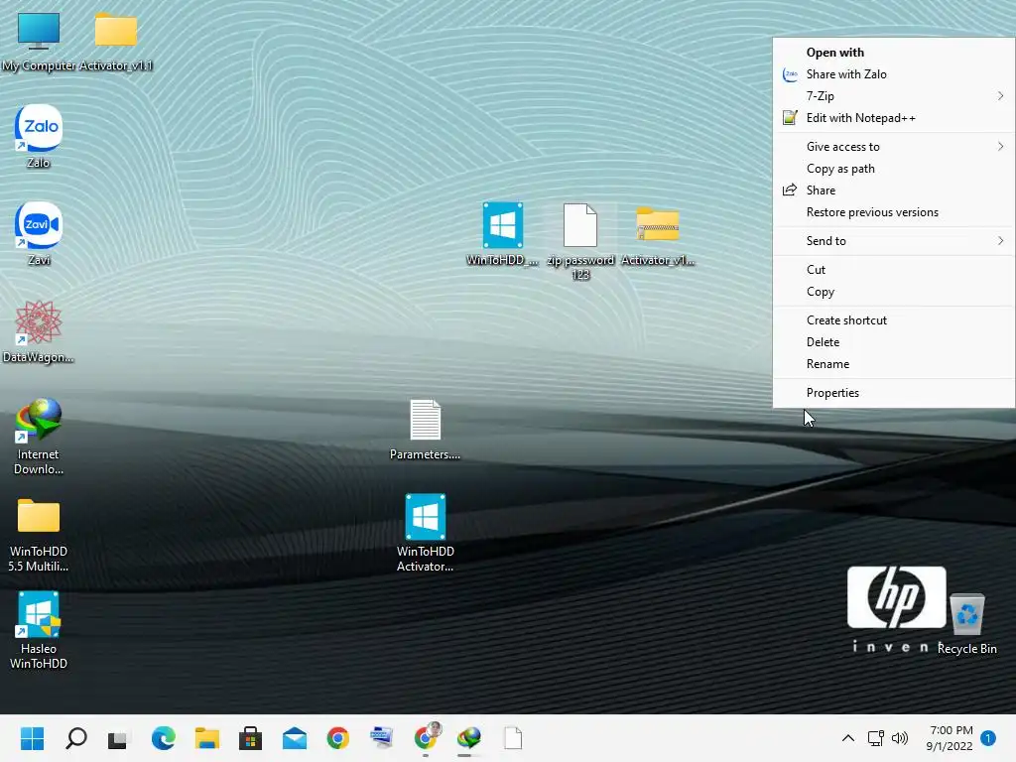This screenshot has height=762, width=1016.
Task: Open Mail app from taskbar
Action: [295, 738]
